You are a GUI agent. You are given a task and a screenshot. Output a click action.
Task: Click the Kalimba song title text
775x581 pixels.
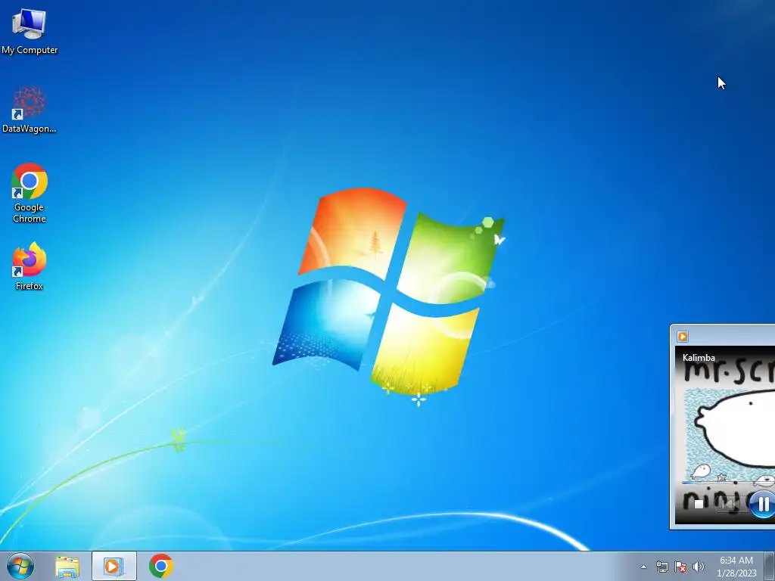699,357
